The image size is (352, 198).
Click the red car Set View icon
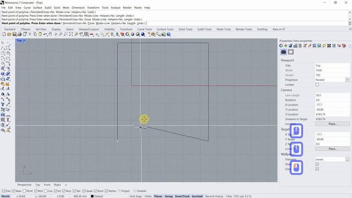(91, 34)
